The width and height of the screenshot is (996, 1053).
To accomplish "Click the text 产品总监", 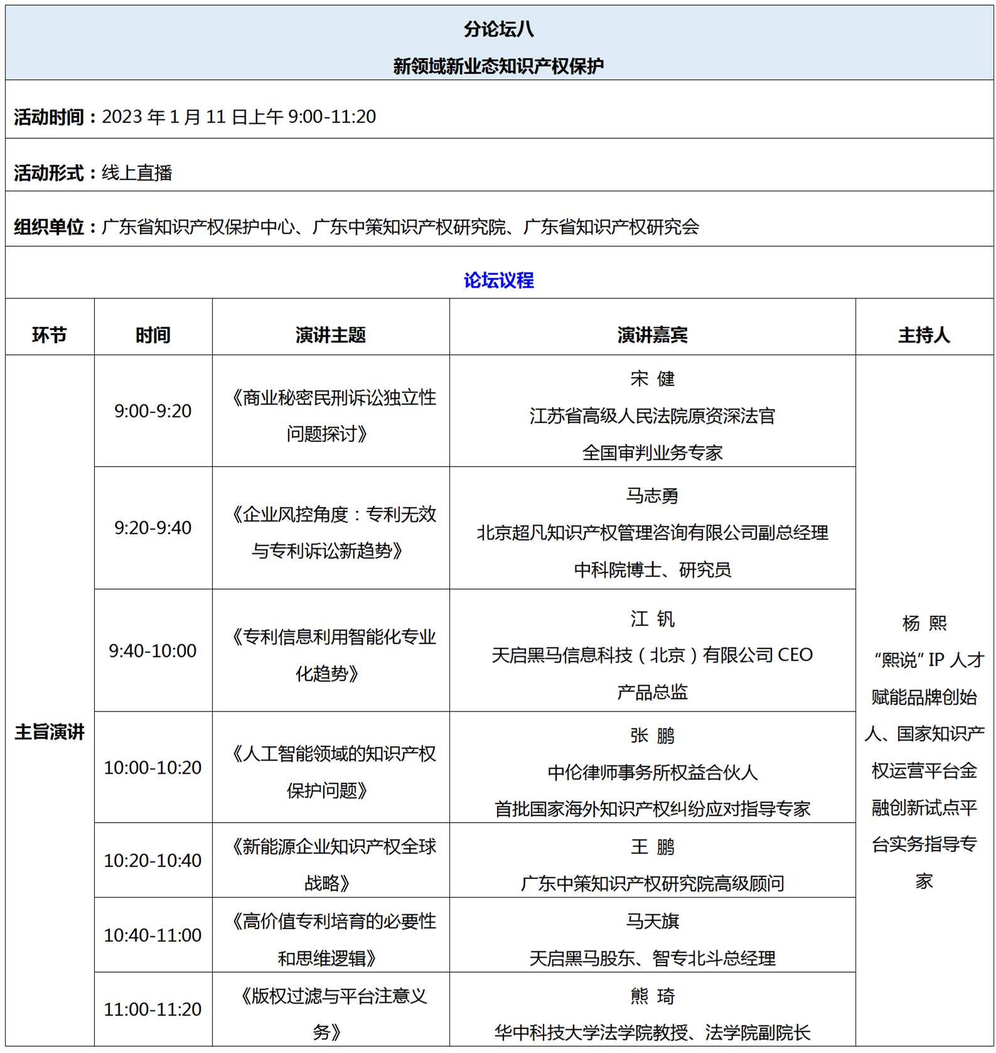I will [652, 692].
